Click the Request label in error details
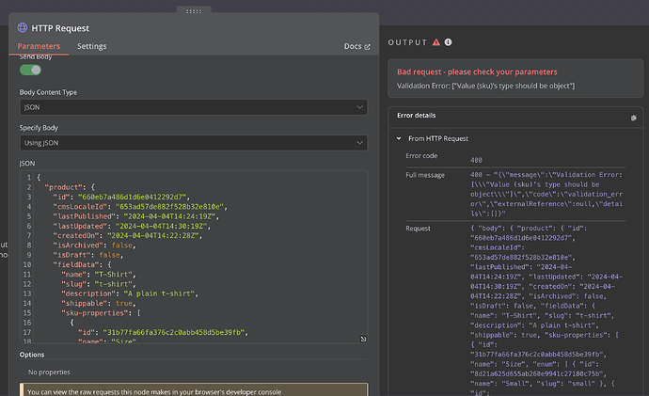This screenshot has width=649, height=396. [x=418, y=229]
